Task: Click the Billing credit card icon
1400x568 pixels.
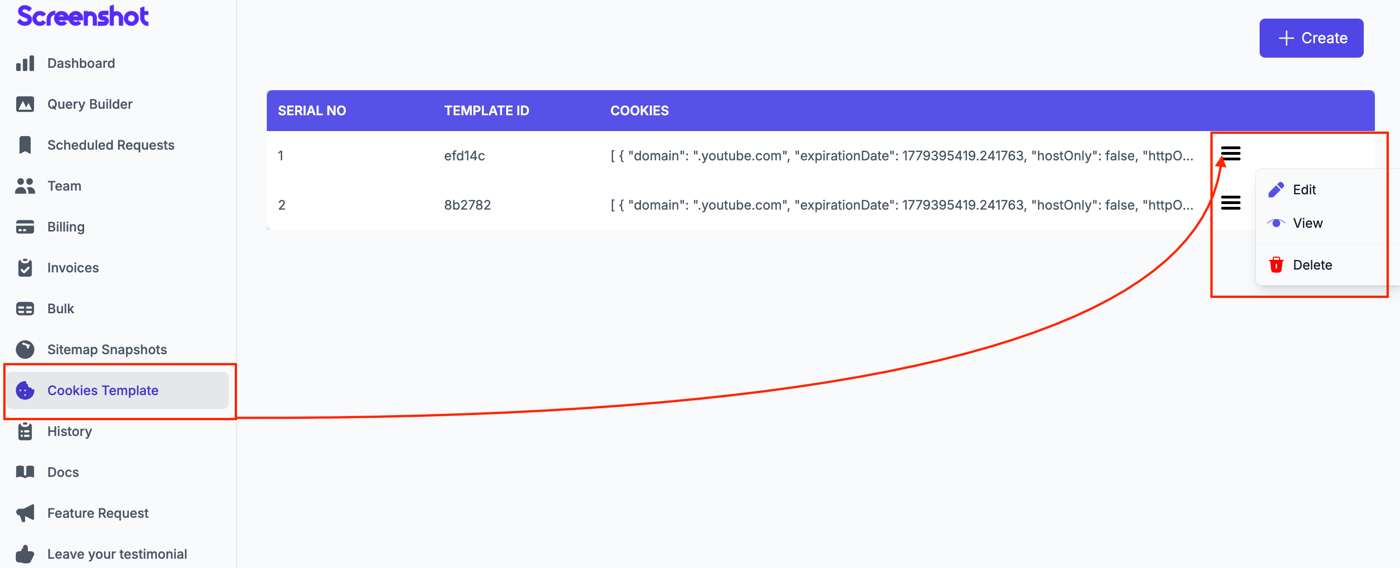Action: pos(25,227)
